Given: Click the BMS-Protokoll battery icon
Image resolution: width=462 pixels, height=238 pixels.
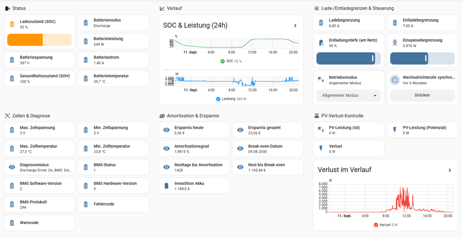Looking at the screenshot, I should (x=12, y=205).
